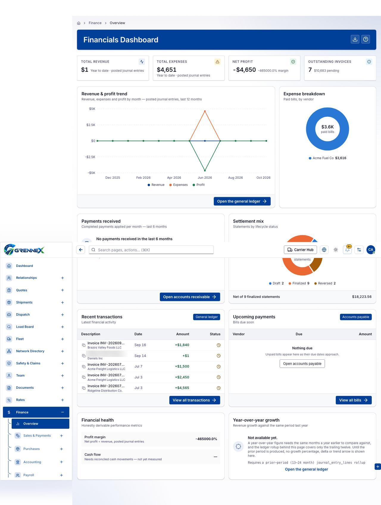Click the General ledger badge in Recent transactions
Screen dimensions: 381x505
(x=207, y=317)
